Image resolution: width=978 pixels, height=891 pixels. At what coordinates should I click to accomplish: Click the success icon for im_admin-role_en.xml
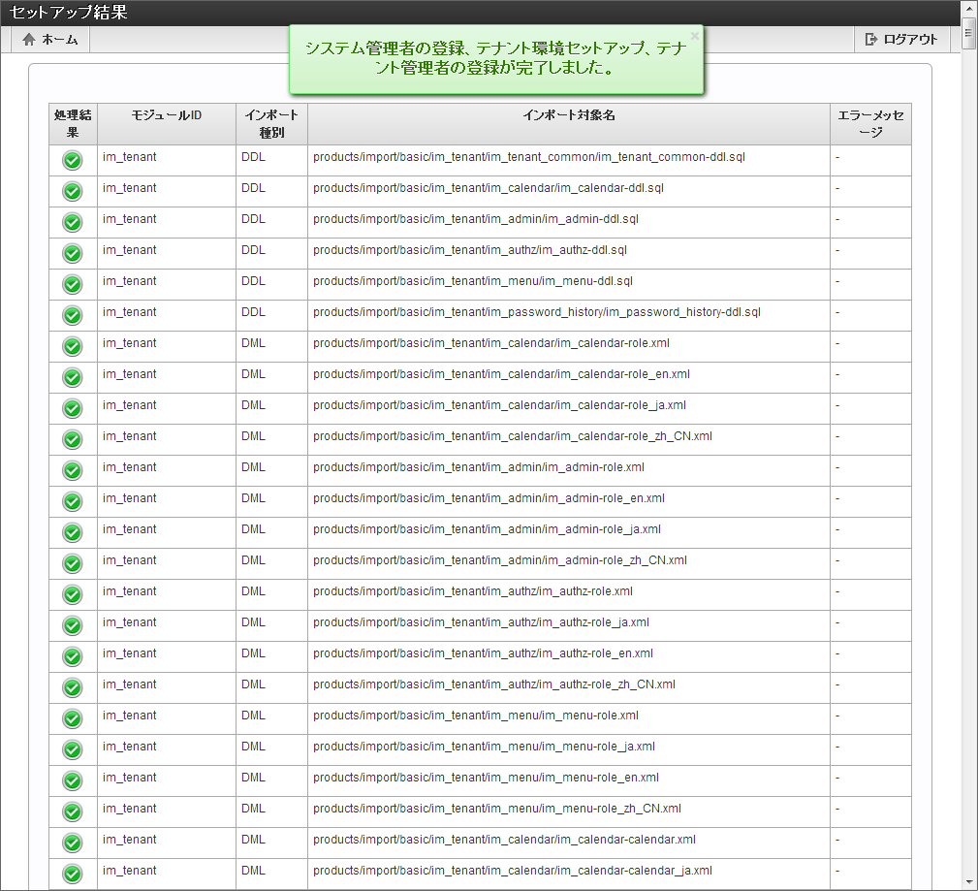coord(73,501)
